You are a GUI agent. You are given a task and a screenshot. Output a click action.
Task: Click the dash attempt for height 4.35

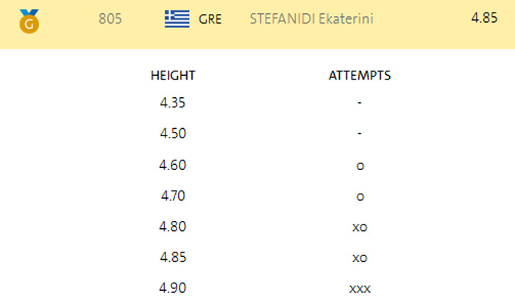360,104
